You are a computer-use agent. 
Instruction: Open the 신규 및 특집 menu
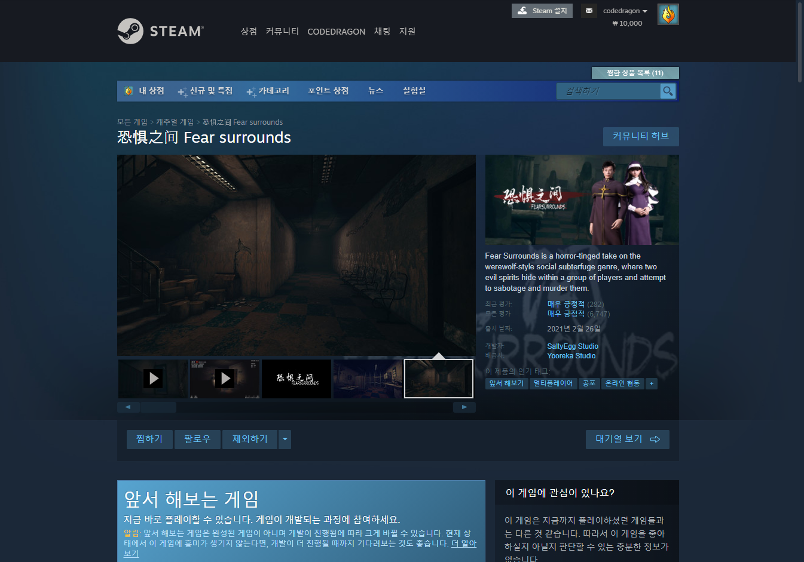(x=205, y=91)
